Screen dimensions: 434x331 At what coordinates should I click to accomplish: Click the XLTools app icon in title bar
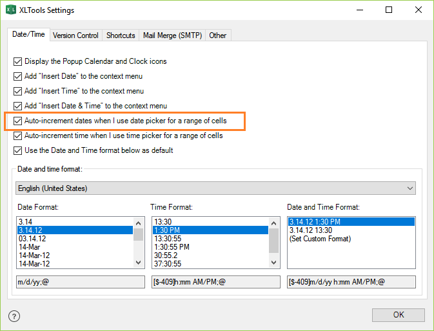11,10
